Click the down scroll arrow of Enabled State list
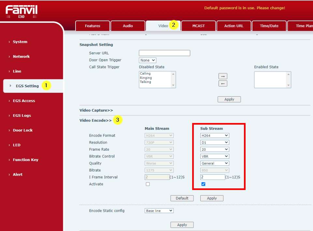The image size is (313, 231). click(x=288, y=85)
